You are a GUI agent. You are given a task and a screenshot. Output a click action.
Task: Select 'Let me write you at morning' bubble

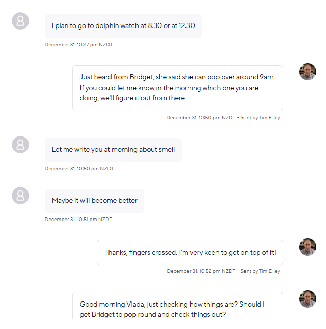[113, 150]
